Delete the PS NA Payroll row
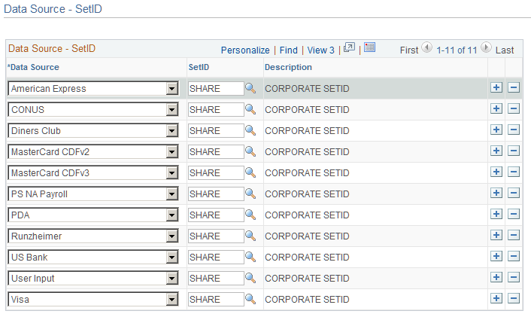The image size is (531, 314). coord(514,193)
